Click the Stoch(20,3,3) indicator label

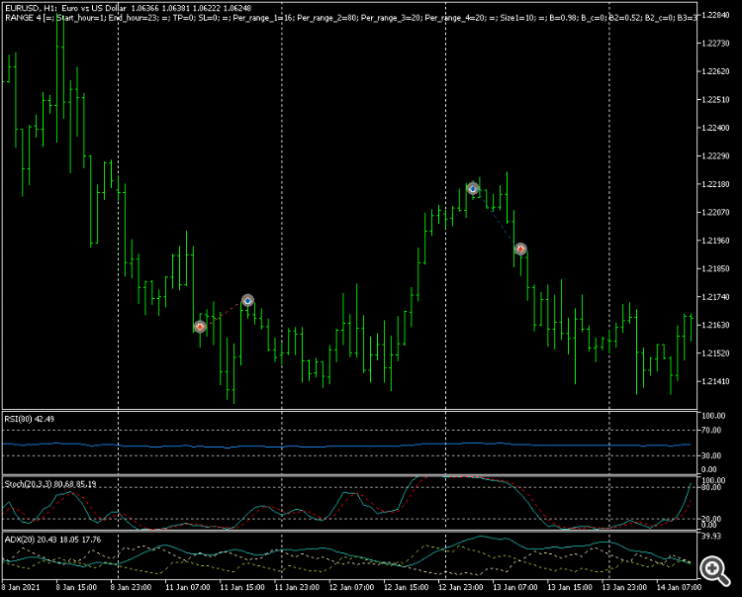tap(50, 484)
